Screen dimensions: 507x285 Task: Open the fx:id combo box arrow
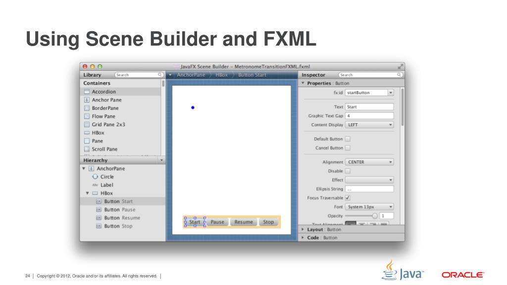coord(391,93)
